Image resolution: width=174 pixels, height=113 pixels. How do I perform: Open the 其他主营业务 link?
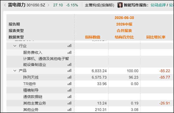click(x=35, y=103)
